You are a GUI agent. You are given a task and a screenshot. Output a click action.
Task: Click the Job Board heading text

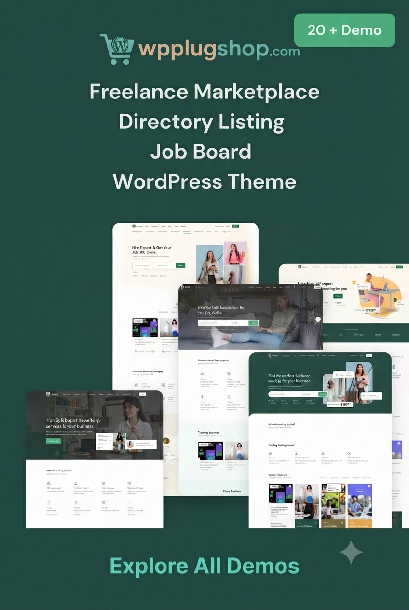click(201, 152)
